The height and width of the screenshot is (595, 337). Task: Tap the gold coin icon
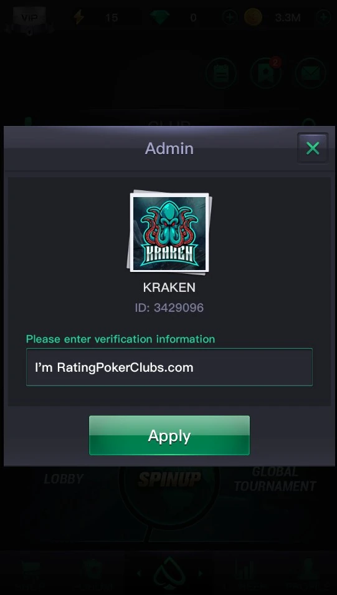(253, 17)
